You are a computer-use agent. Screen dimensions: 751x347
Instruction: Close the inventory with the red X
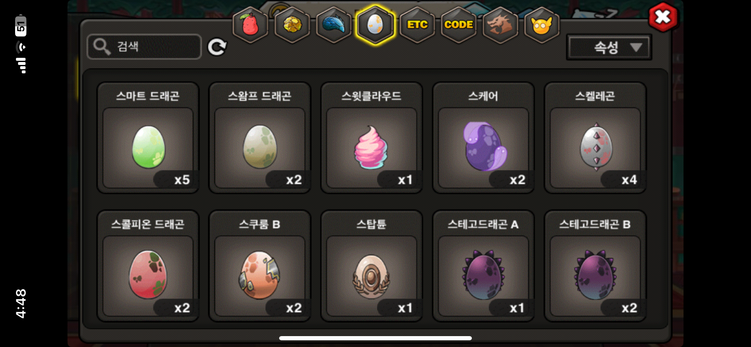click(663, 17)
